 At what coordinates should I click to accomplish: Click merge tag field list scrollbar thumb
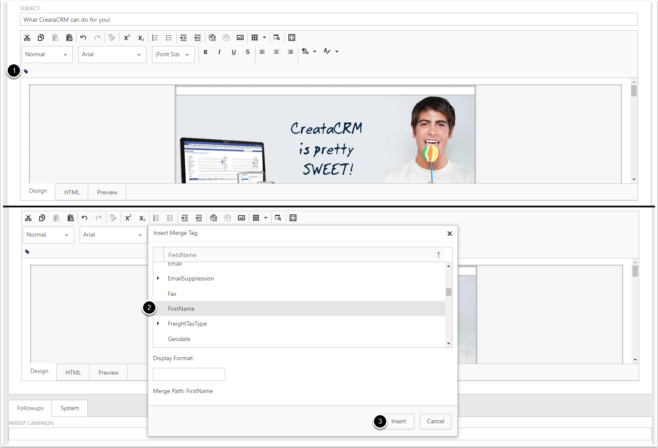(448, 292)
